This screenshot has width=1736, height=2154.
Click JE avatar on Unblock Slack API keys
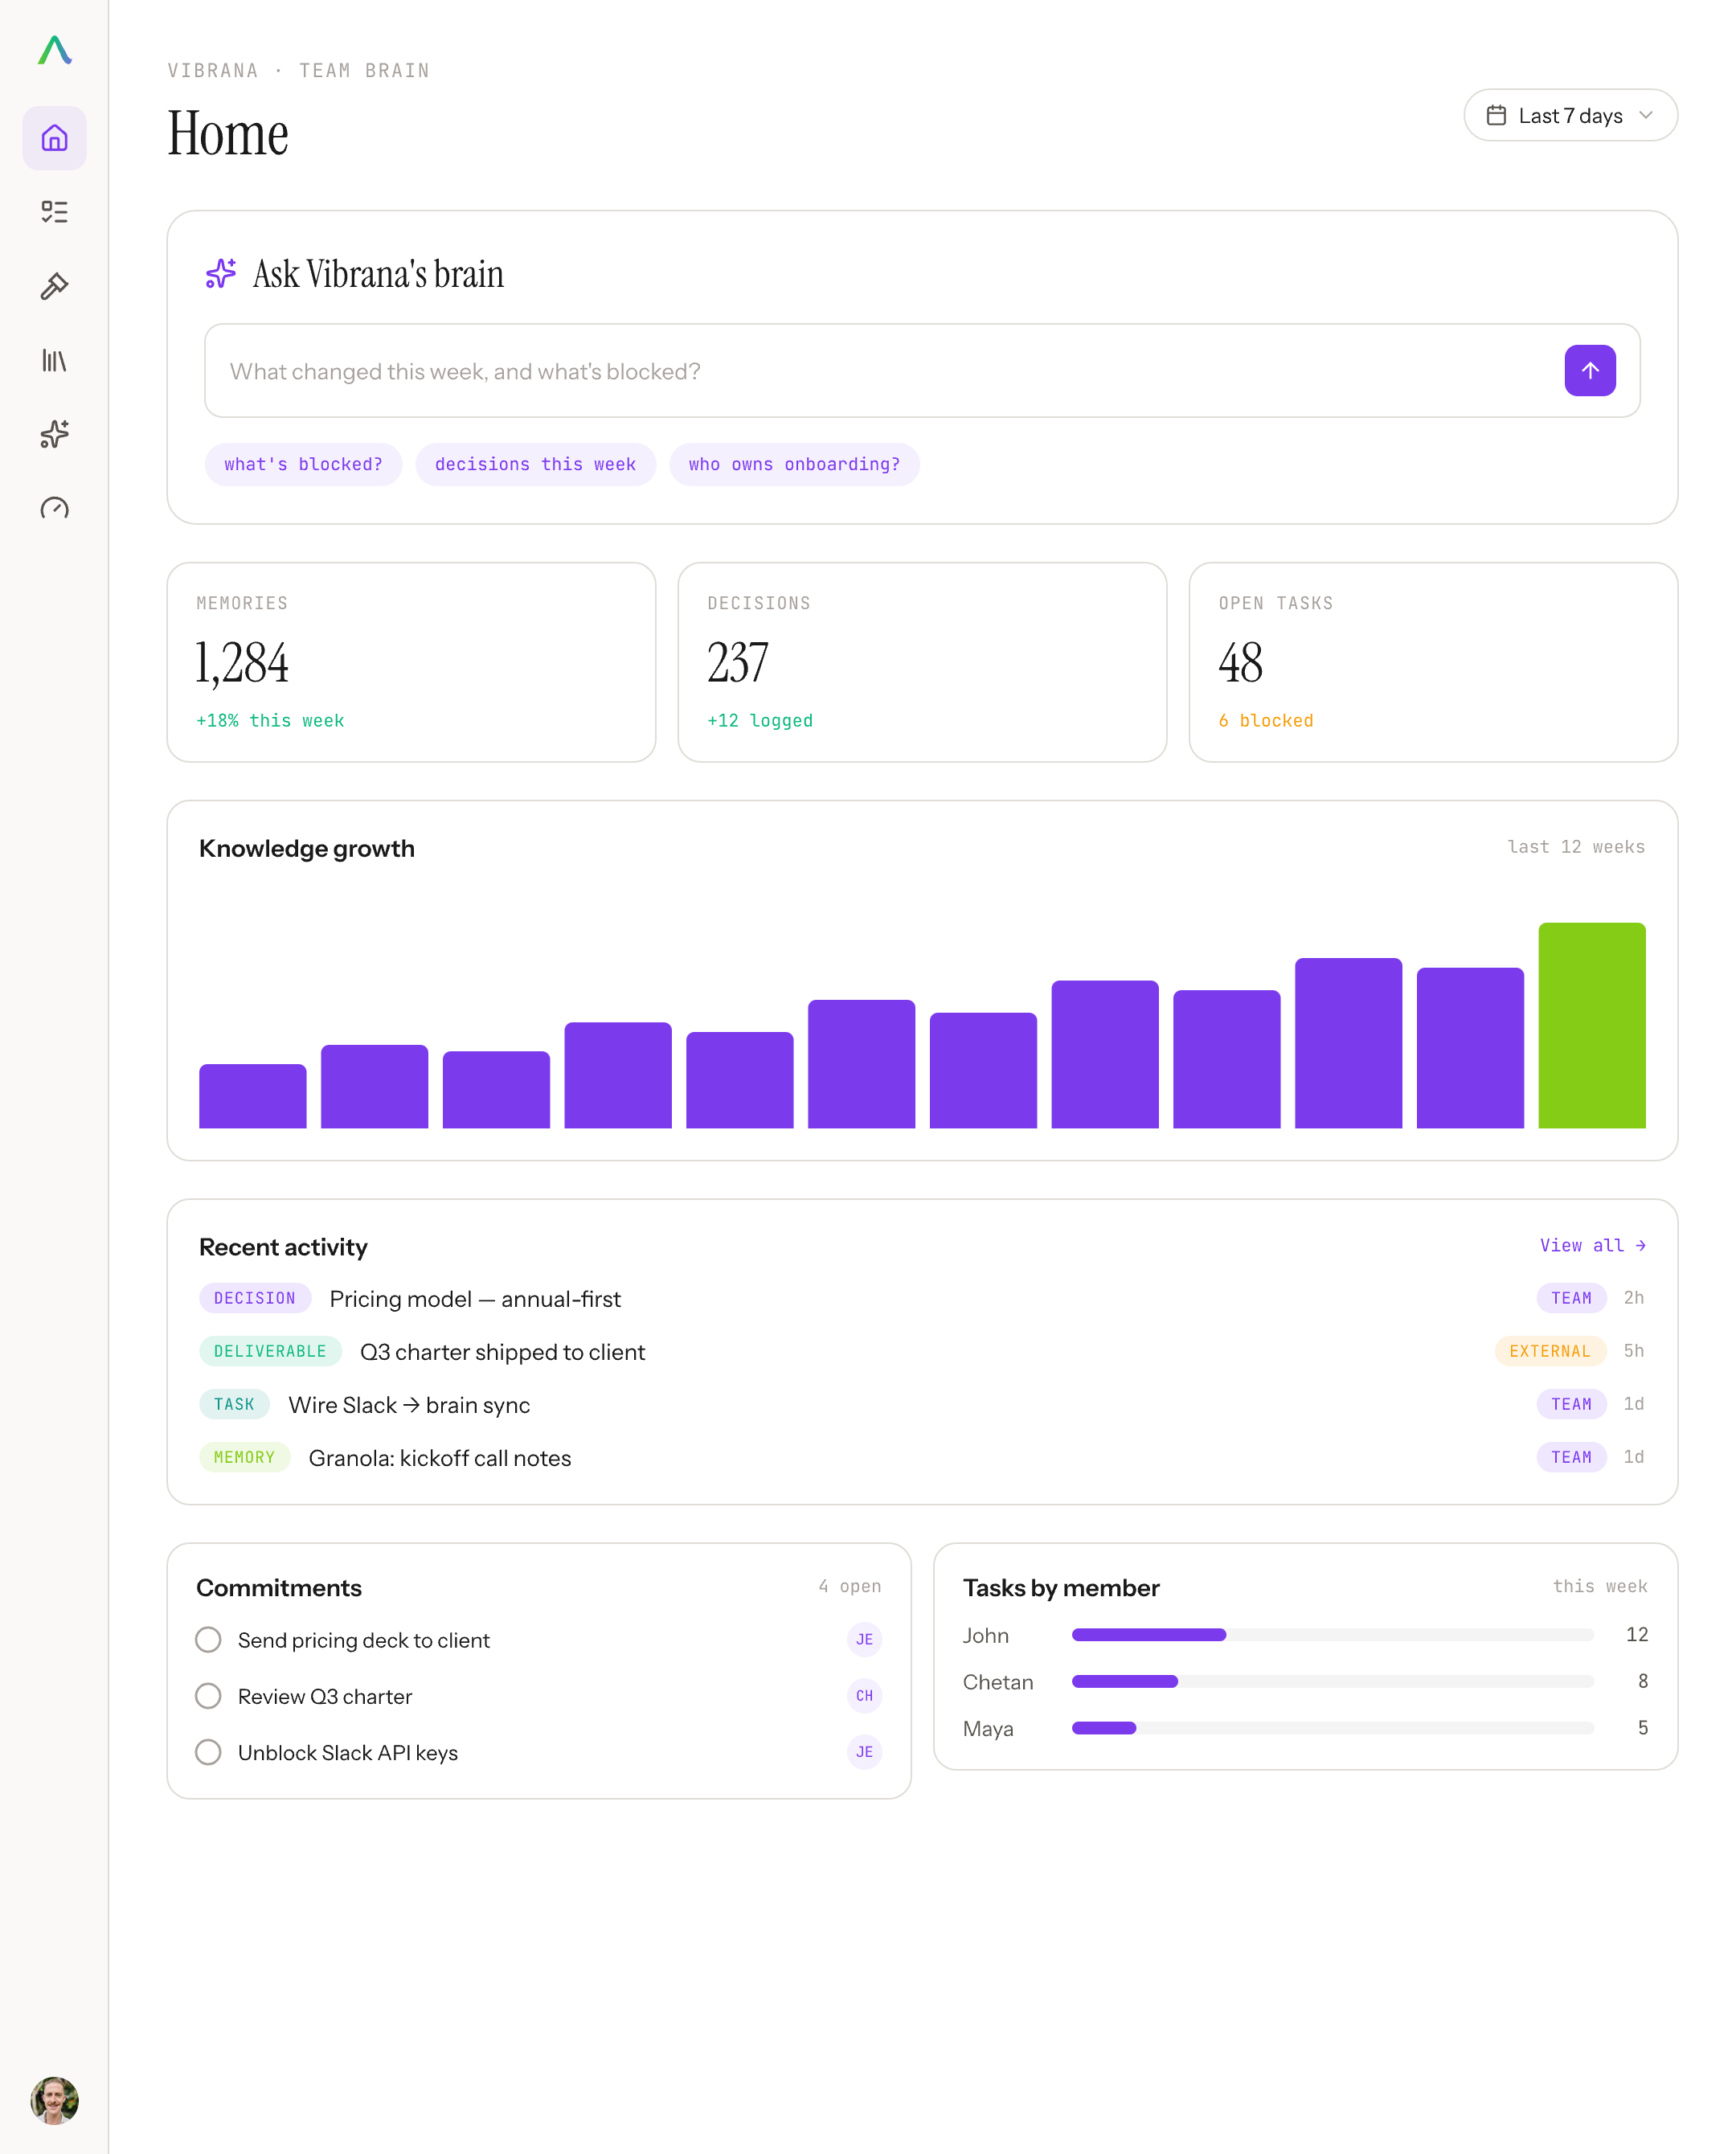(x=864, y=1751)
